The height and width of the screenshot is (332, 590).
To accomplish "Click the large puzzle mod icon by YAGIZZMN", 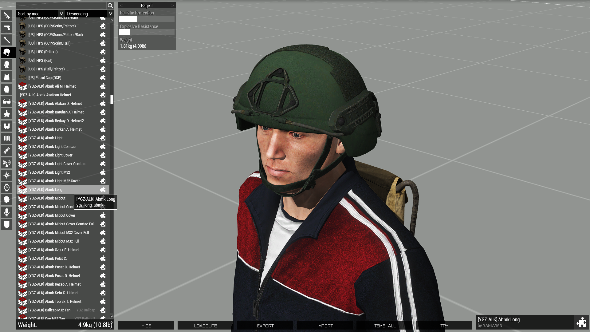I will (581, 322).
